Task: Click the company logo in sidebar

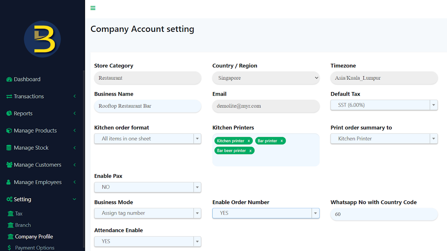Action: click(42, 39)
